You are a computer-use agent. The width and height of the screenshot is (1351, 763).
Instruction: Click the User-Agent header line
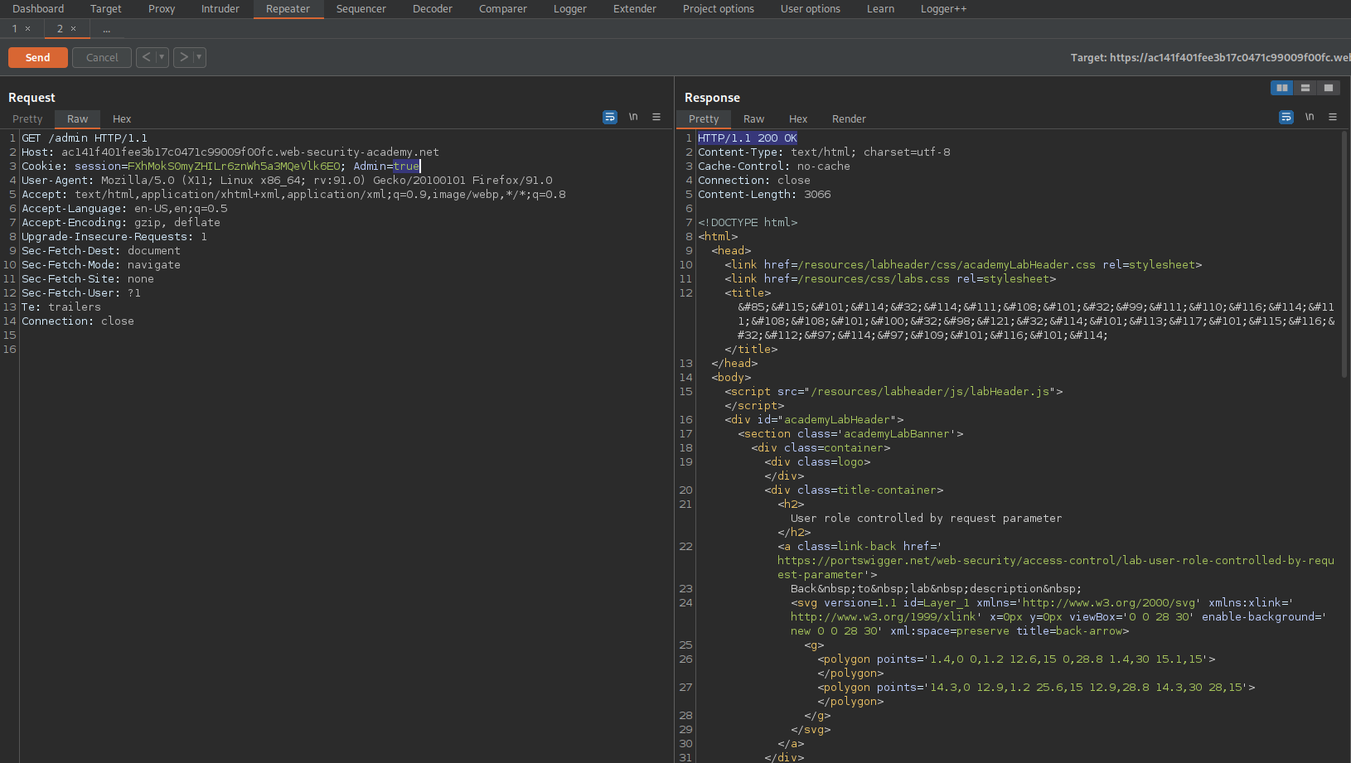pyautogui.click(x=287, y=181)
